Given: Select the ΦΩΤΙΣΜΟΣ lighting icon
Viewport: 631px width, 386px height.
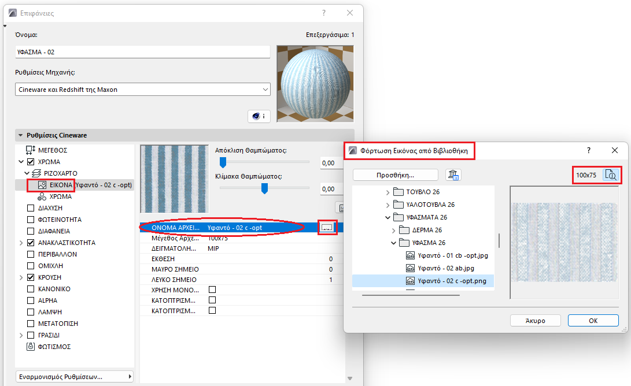Looking at the screenshot, I should pyautogui.click(x=31, y=347).
